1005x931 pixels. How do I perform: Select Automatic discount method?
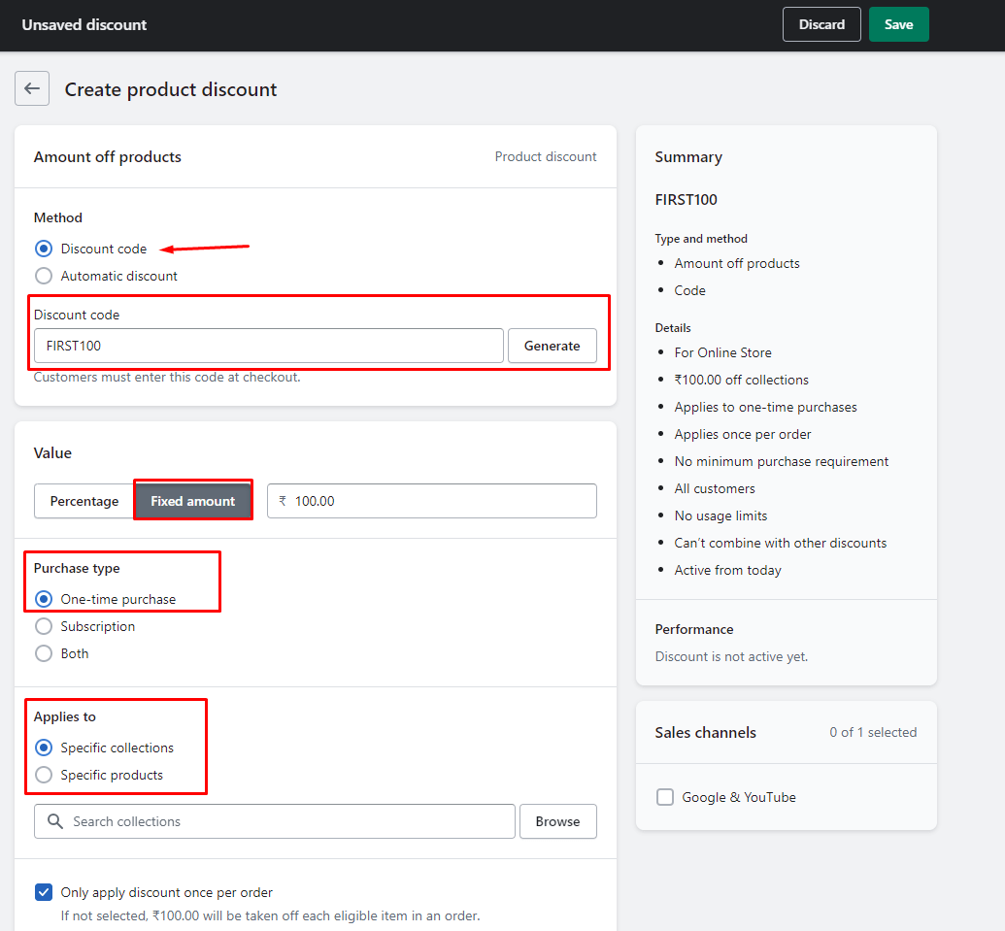coord(44,276)
